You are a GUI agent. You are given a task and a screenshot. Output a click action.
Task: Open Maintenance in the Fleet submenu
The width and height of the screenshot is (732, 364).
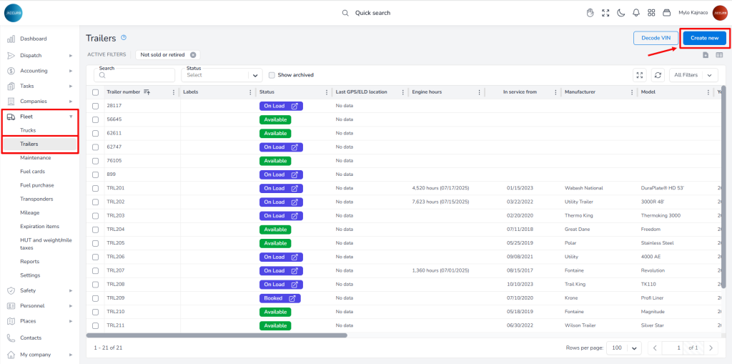click(36, 157)
